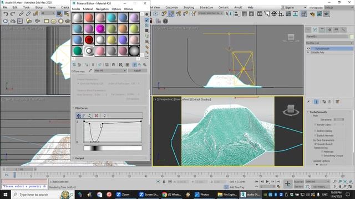Toggle the Isoline Display checkbox
Viewport: 355px width, 199px height.
click(316, 131)
